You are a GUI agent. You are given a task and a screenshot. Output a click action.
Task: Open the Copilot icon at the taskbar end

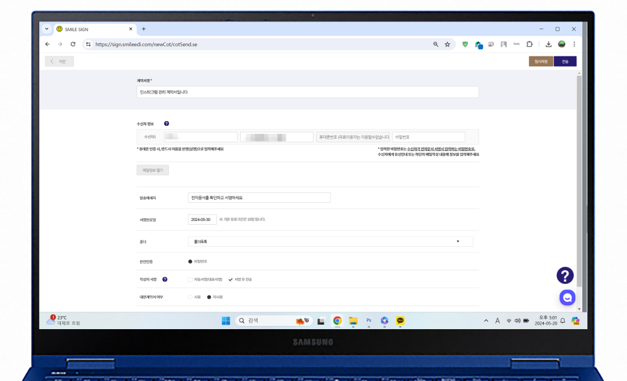pyautogui.click(x=576, y=321)
